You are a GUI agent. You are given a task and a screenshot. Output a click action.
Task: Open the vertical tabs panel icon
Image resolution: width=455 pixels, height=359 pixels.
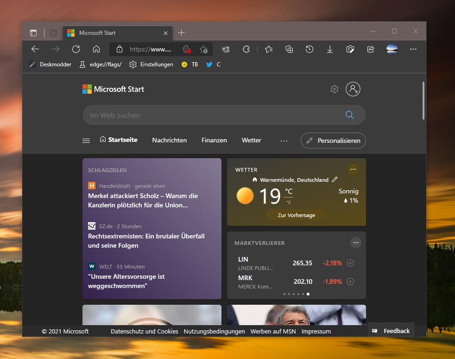[33, 33]
